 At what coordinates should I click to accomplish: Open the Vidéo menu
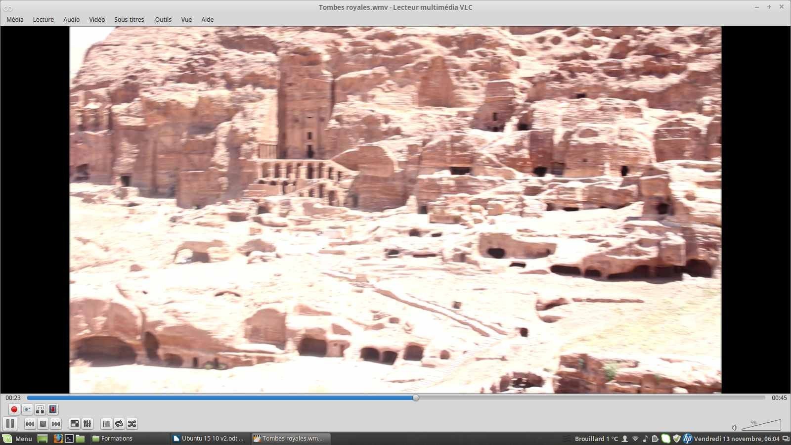tap(97, 20)
